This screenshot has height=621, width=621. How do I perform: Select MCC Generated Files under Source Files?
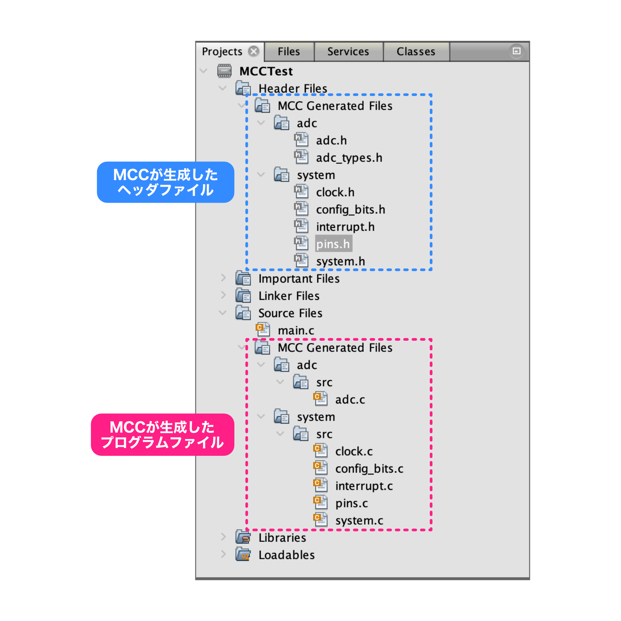(x=335, y=347)
